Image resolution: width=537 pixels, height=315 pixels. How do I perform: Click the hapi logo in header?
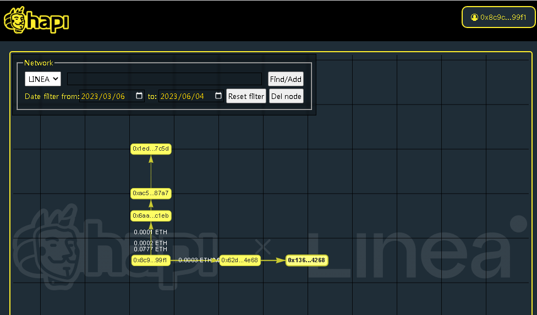[x=36, y=20]
